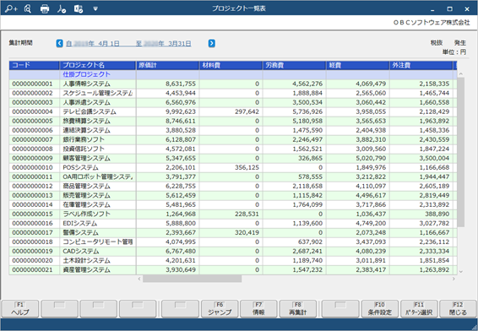The height and width of the screenshot is (331, 478).
Task: Click the F7 情報 button
Action: tap(258, 309)
